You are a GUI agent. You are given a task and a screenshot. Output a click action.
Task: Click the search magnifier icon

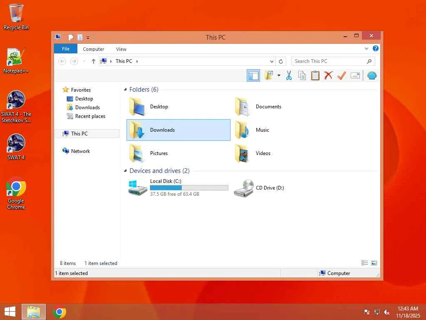[x=369, y=62]
